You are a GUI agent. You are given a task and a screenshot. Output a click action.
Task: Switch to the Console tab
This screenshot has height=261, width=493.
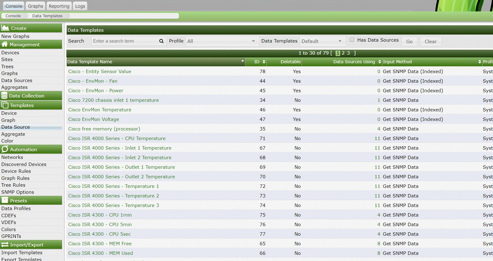(x=14, y=6)
